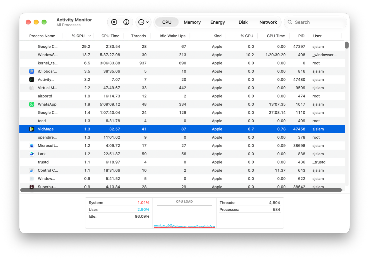Switch to the Energy tab

tap(218, 22)
